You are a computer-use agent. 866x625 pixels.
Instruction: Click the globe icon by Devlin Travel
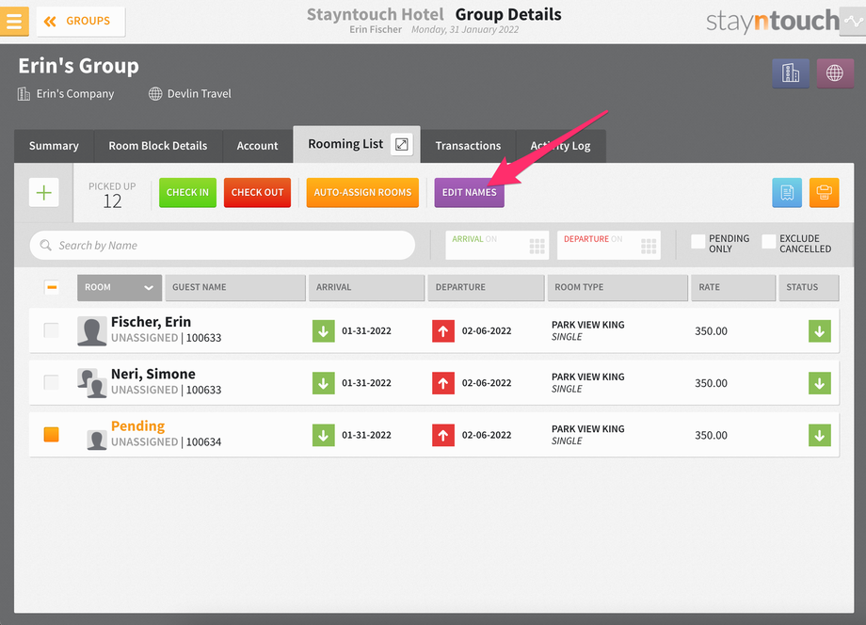[155, 94]
